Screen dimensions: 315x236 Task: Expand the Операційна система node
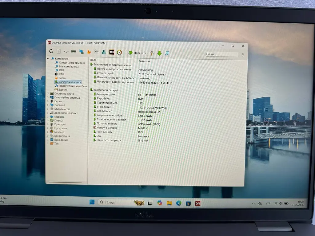tap(48, 97)
